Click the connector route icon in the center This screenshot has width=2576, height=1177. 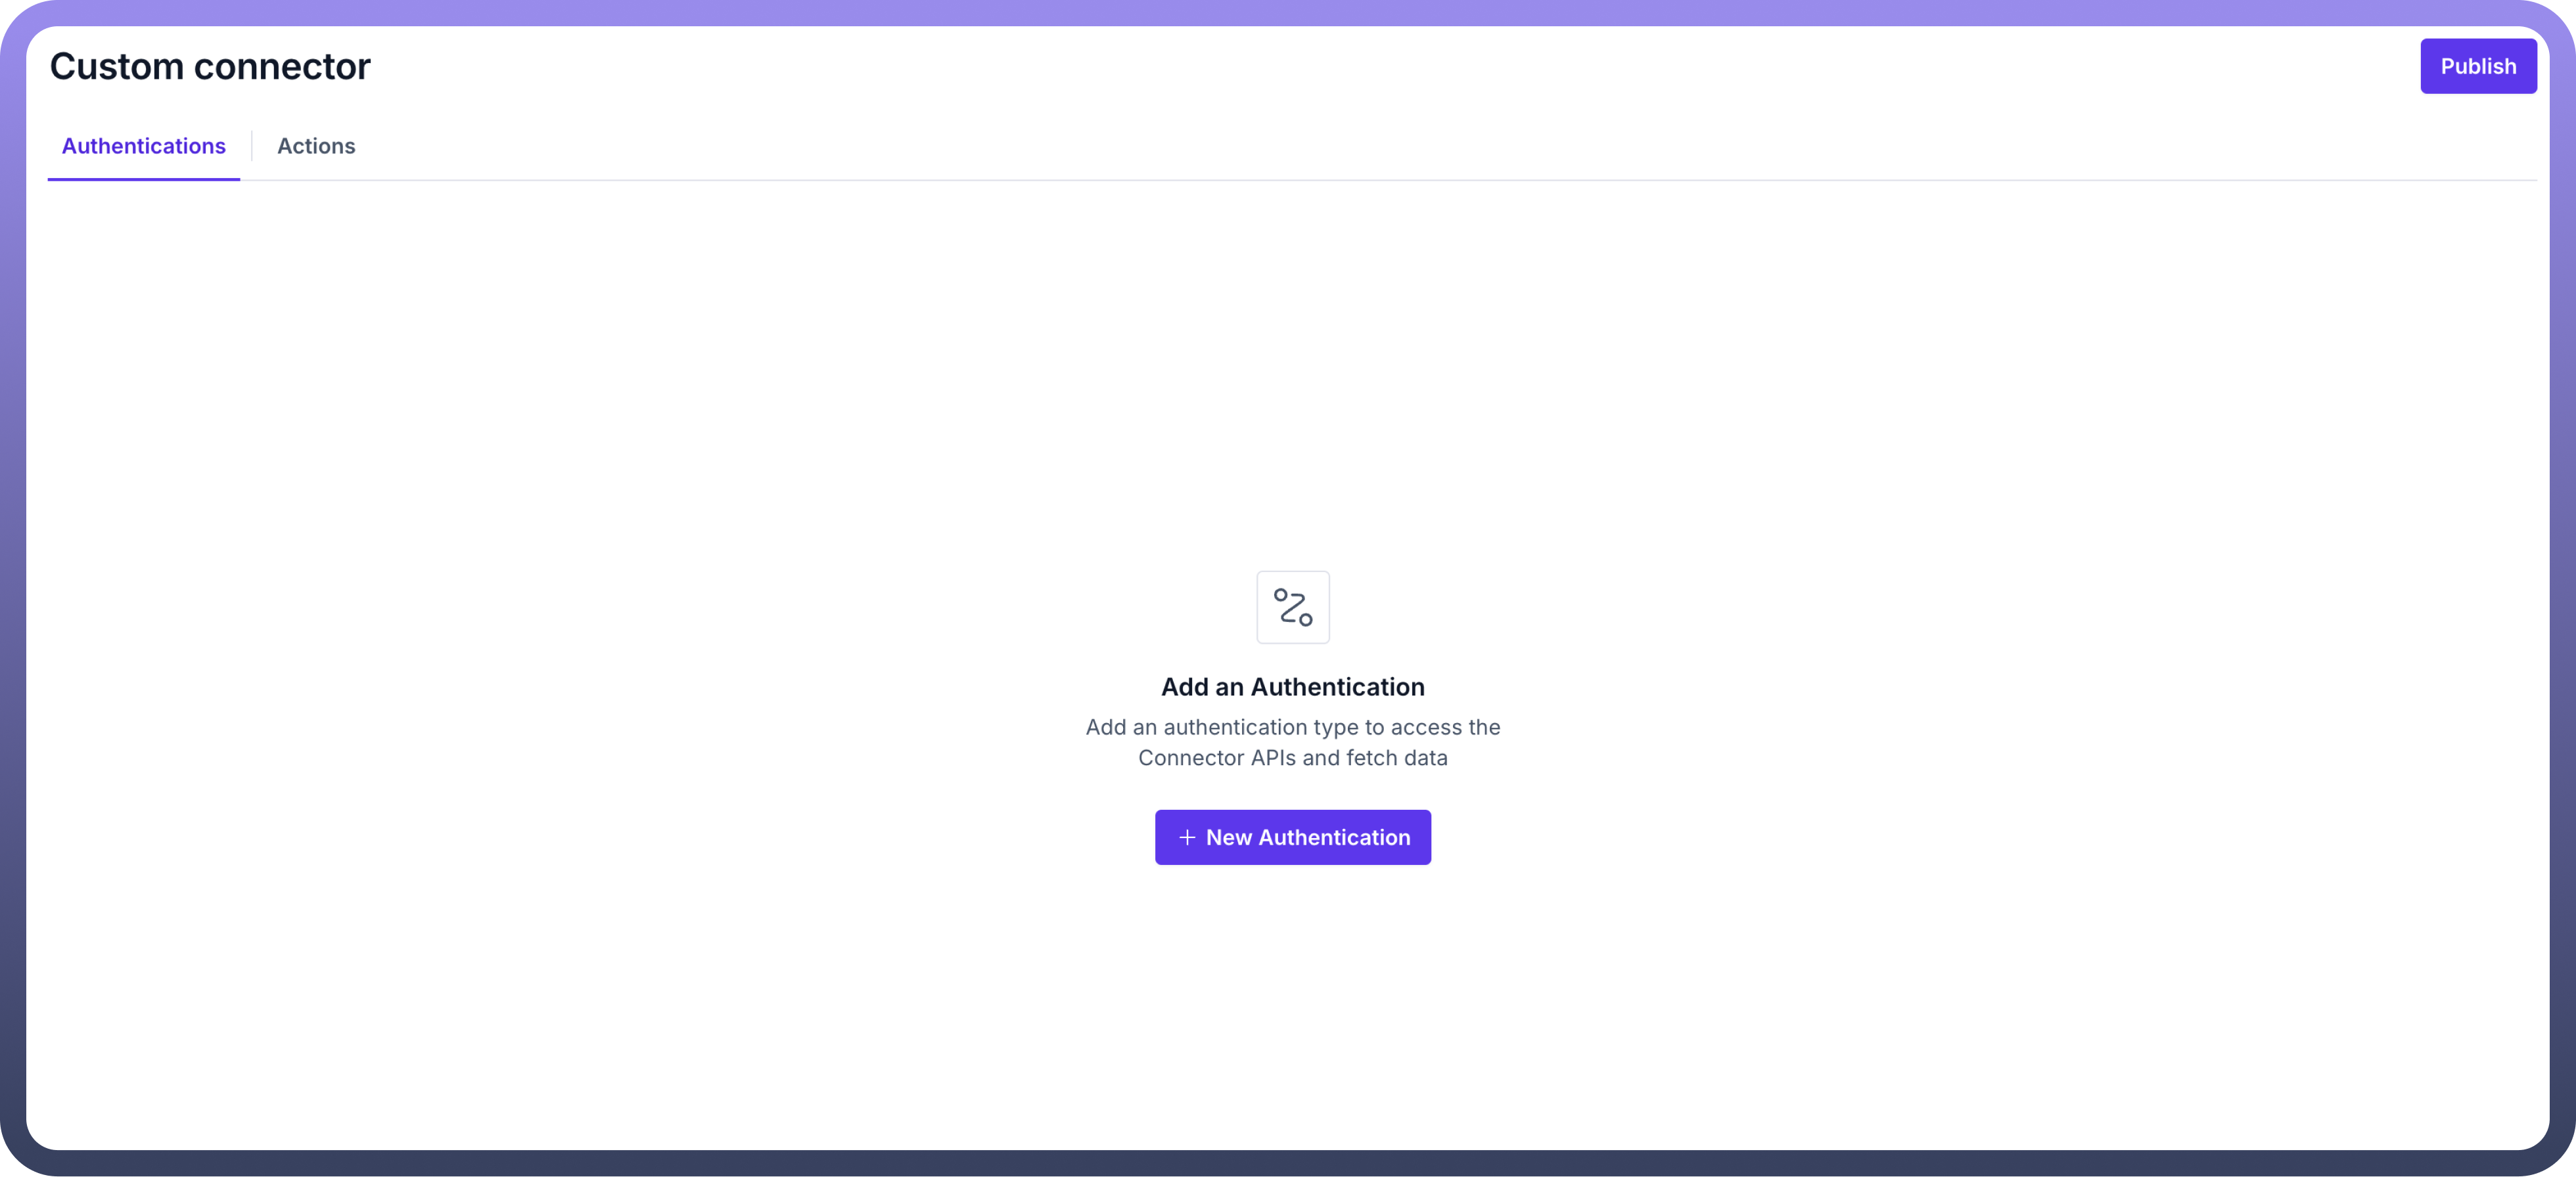coord(1292,606)
